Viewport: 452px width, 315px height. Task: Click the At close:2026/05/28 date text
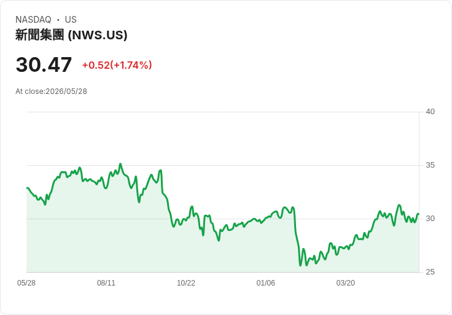tap(51, 91)
